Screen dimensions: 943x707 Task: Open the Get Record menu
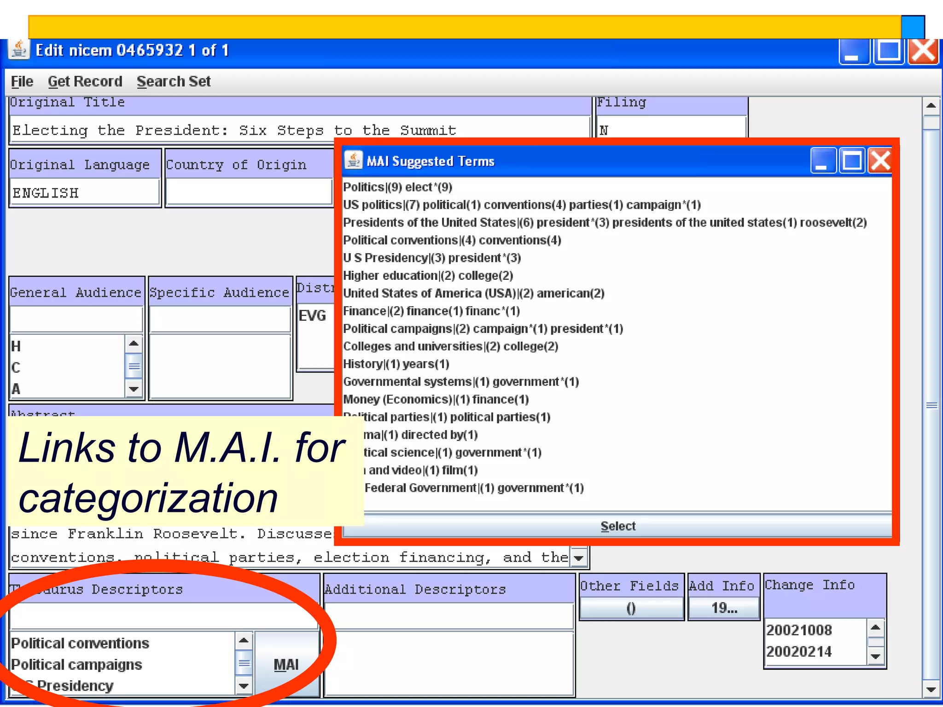coord(85,81)
